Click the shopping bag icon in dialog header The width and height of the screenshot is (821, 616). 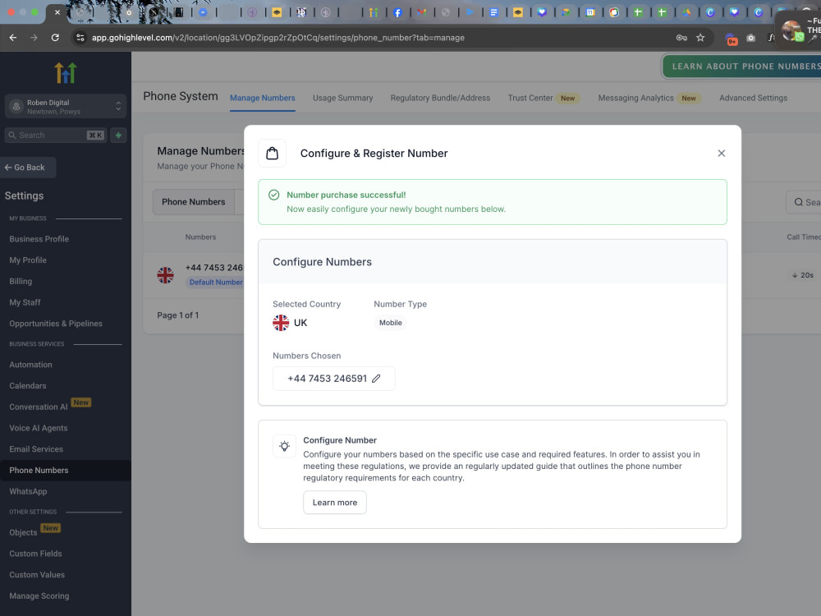coord(273,154)
